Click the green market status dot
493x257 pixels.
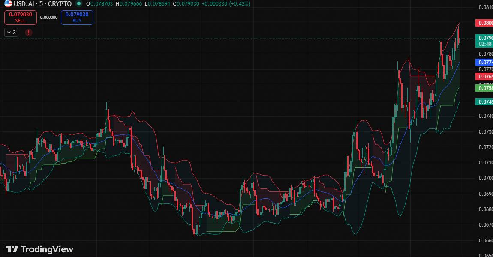[78, 4]
